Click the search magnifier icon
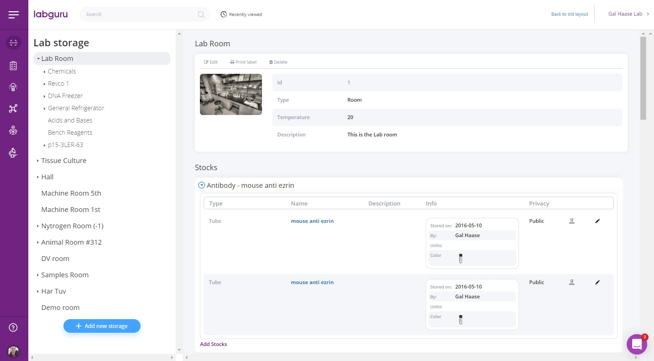The width and height of the screenshot is (654, 361). coord(201,14)
